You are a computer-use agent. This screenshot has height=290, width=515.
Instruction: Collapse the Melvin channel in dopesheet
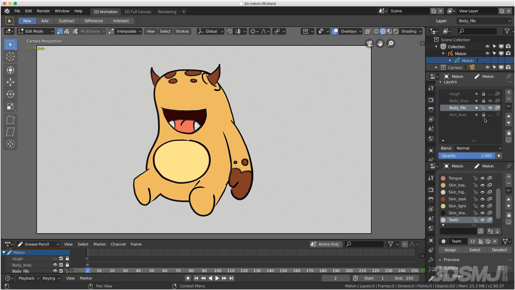[x=4, y=253]
